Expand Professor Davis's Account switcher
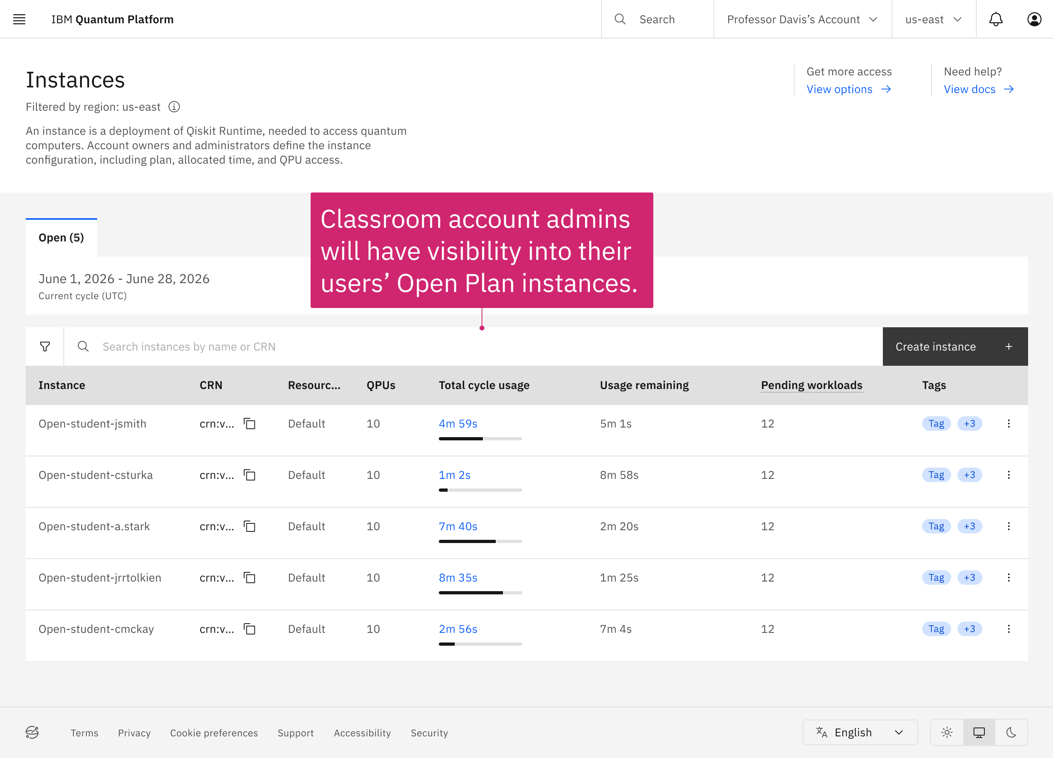Screen dimensions: 1053x758 [x=802, y=19]
